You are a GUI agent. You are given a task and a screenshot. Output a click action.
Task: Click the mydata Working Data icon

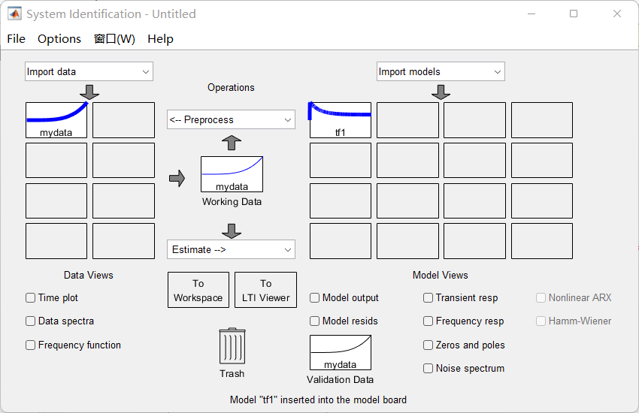(x=232, y=174)
